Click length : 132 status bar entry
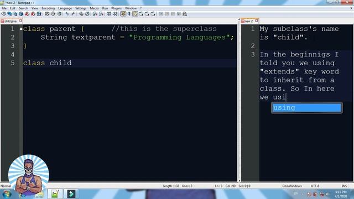This screenshot has width=354, height=199. (171, 186)
